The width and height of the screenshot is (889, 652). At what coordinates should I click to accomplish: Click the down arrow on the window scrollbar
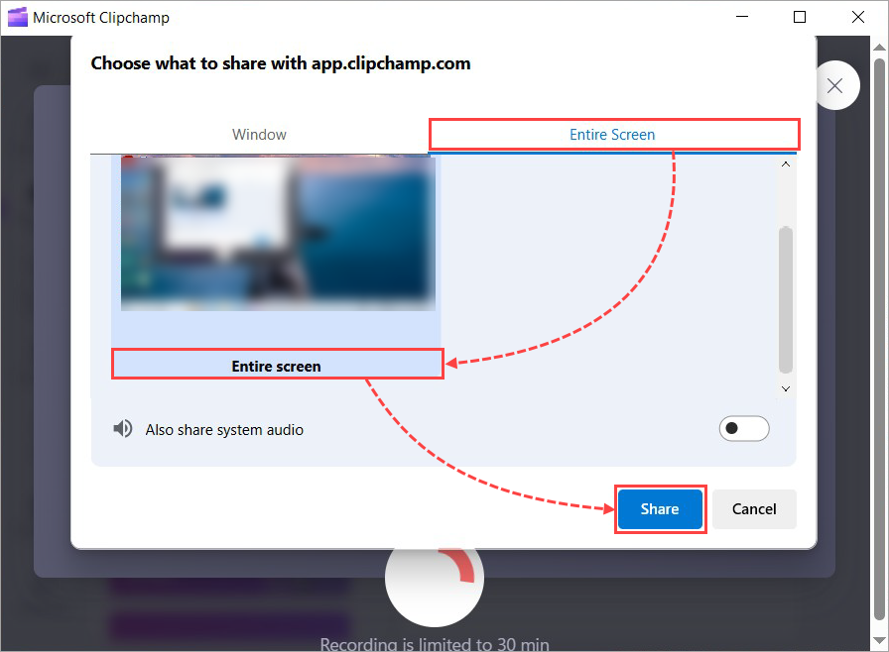(879, 641)
